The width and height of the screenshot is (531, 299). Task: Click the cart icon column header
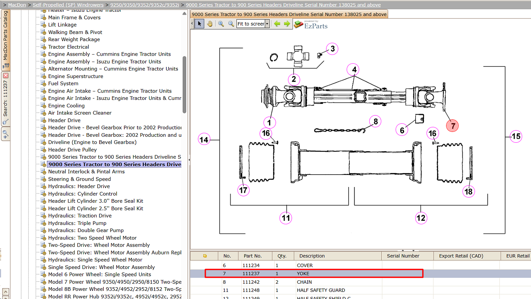[205, 256]
